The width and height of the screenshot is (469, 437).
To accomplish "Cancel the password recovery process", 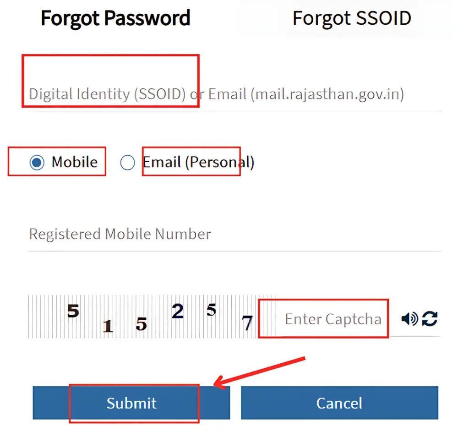I will (x=339, y=403).
